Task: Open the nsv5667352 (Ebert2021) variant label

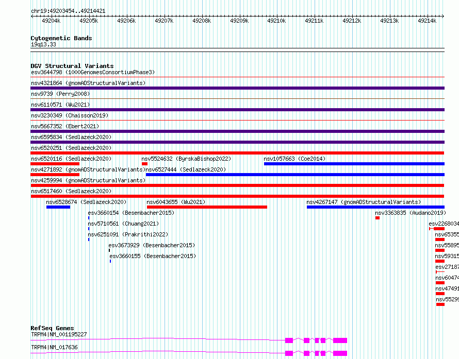Action: [65, 126]
